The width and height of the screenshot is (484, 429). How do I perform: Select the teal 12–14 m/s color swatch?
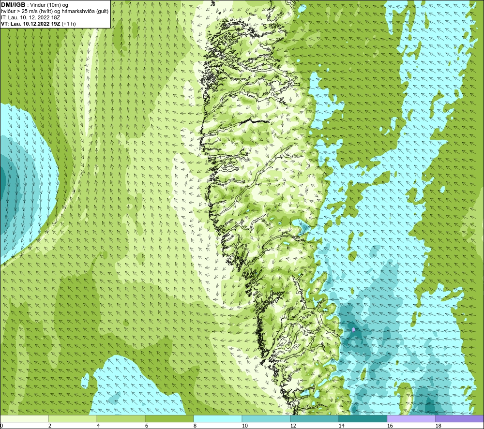(x=314, y=418)
